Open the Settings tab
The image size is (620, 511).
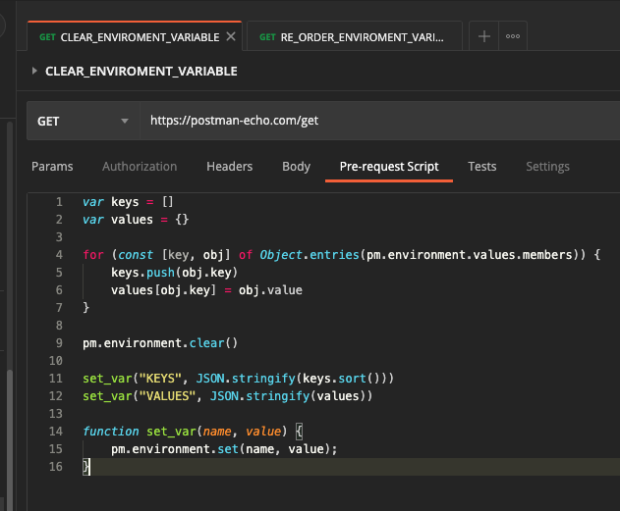click(547, 167)
